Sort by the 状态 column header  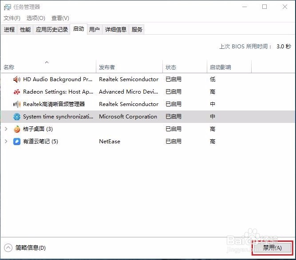point(185,67)
